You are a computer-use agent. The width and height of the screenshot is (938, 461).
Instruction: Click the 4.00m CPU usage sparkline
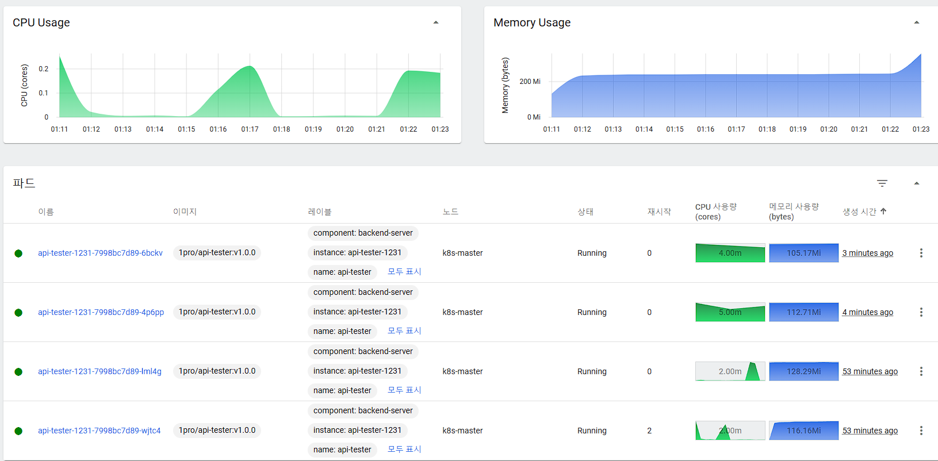click(730, 253)
